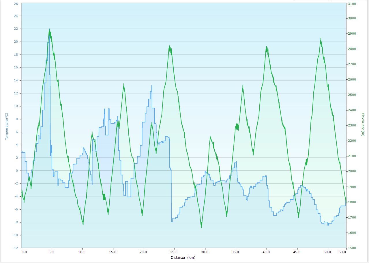The width and height of the screenshot is (369, 263).
Task: Click the elevation peak near 24 km
Action: click(169, 46)
